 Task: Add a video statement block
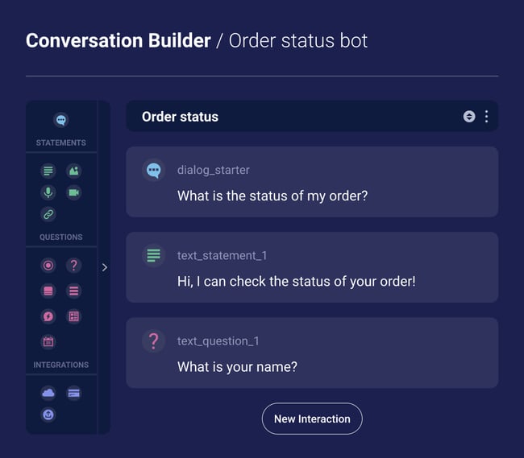click(x=73, y=192)
